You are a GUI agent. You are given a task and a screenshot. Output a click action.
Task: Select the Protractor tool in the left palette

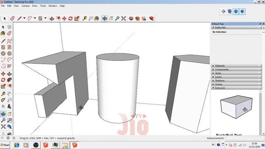(3, 100)
